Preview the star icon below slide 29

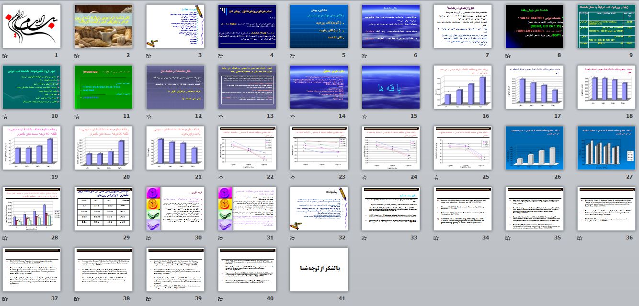tap(77, 238)
